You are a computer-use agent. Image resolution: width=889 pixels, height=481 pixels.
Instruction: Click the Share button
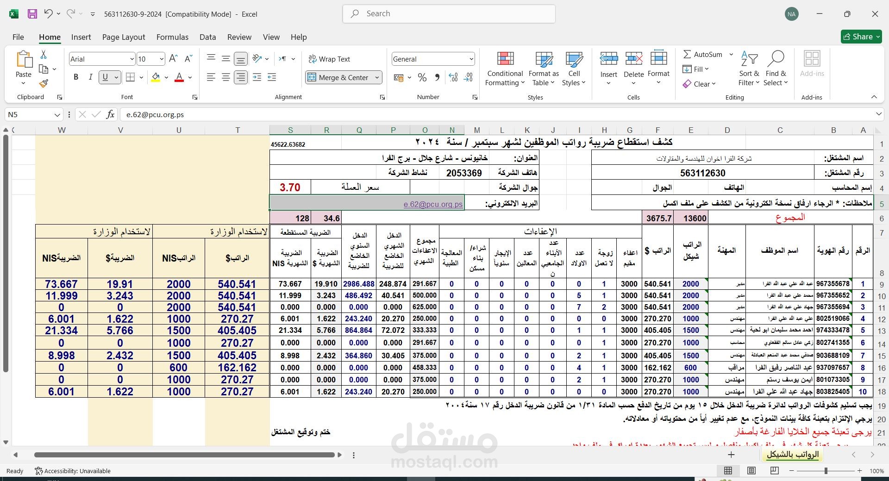pos(861,37)
